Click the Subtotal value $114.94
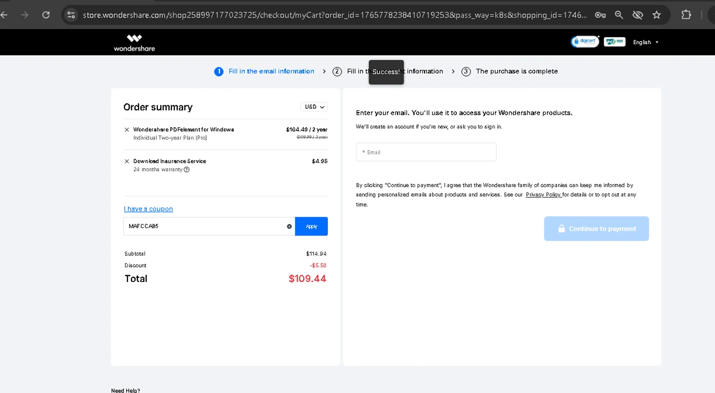The image size is (715, 393). (x=317, y=254)
